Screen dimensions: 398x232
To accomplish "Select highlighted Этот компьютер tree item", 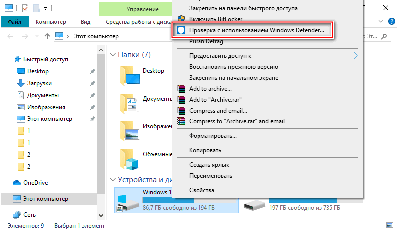I will point(49,199).
